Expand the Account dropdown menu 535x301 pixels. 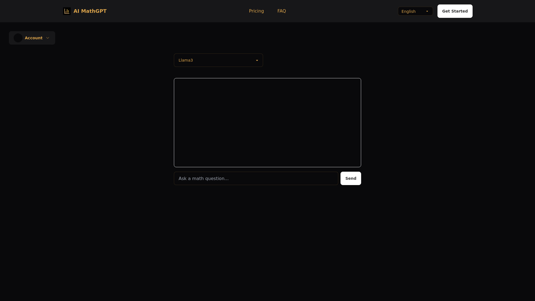click(x=32, y=38)
